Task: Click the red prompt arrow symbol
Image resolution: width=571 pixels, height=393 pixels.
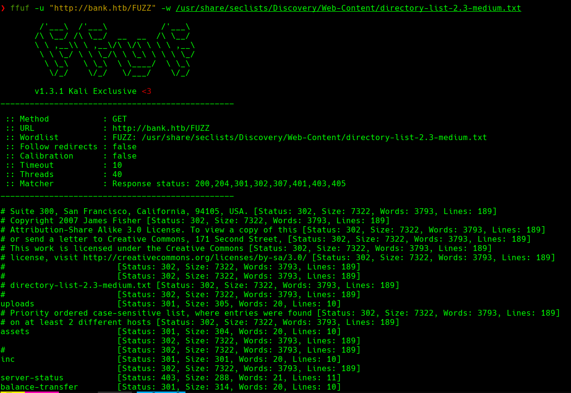Action: click(3, 8)
